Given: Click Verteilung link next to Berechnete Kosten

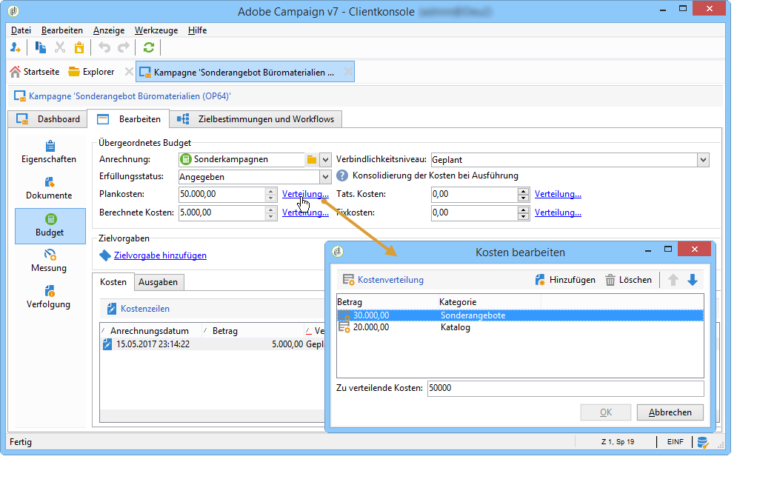Looking at the screenshot, I should click(x=305, y=212).
